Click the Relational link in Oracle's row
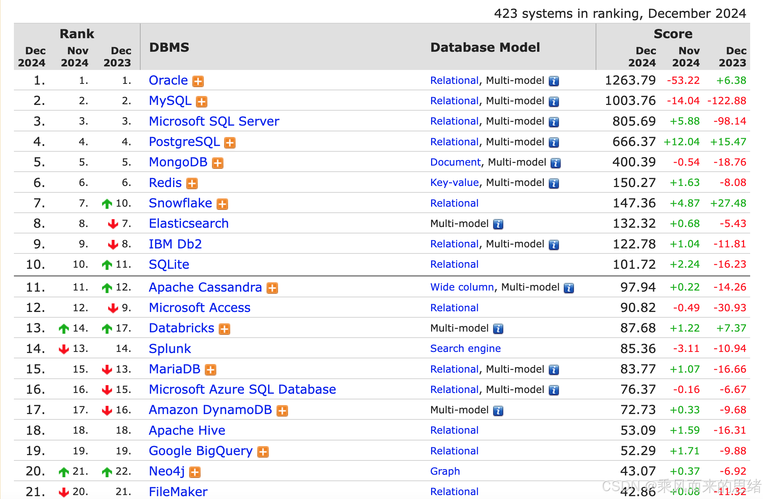The height and width of the screenshot is (499, 763). click(454, 80)
